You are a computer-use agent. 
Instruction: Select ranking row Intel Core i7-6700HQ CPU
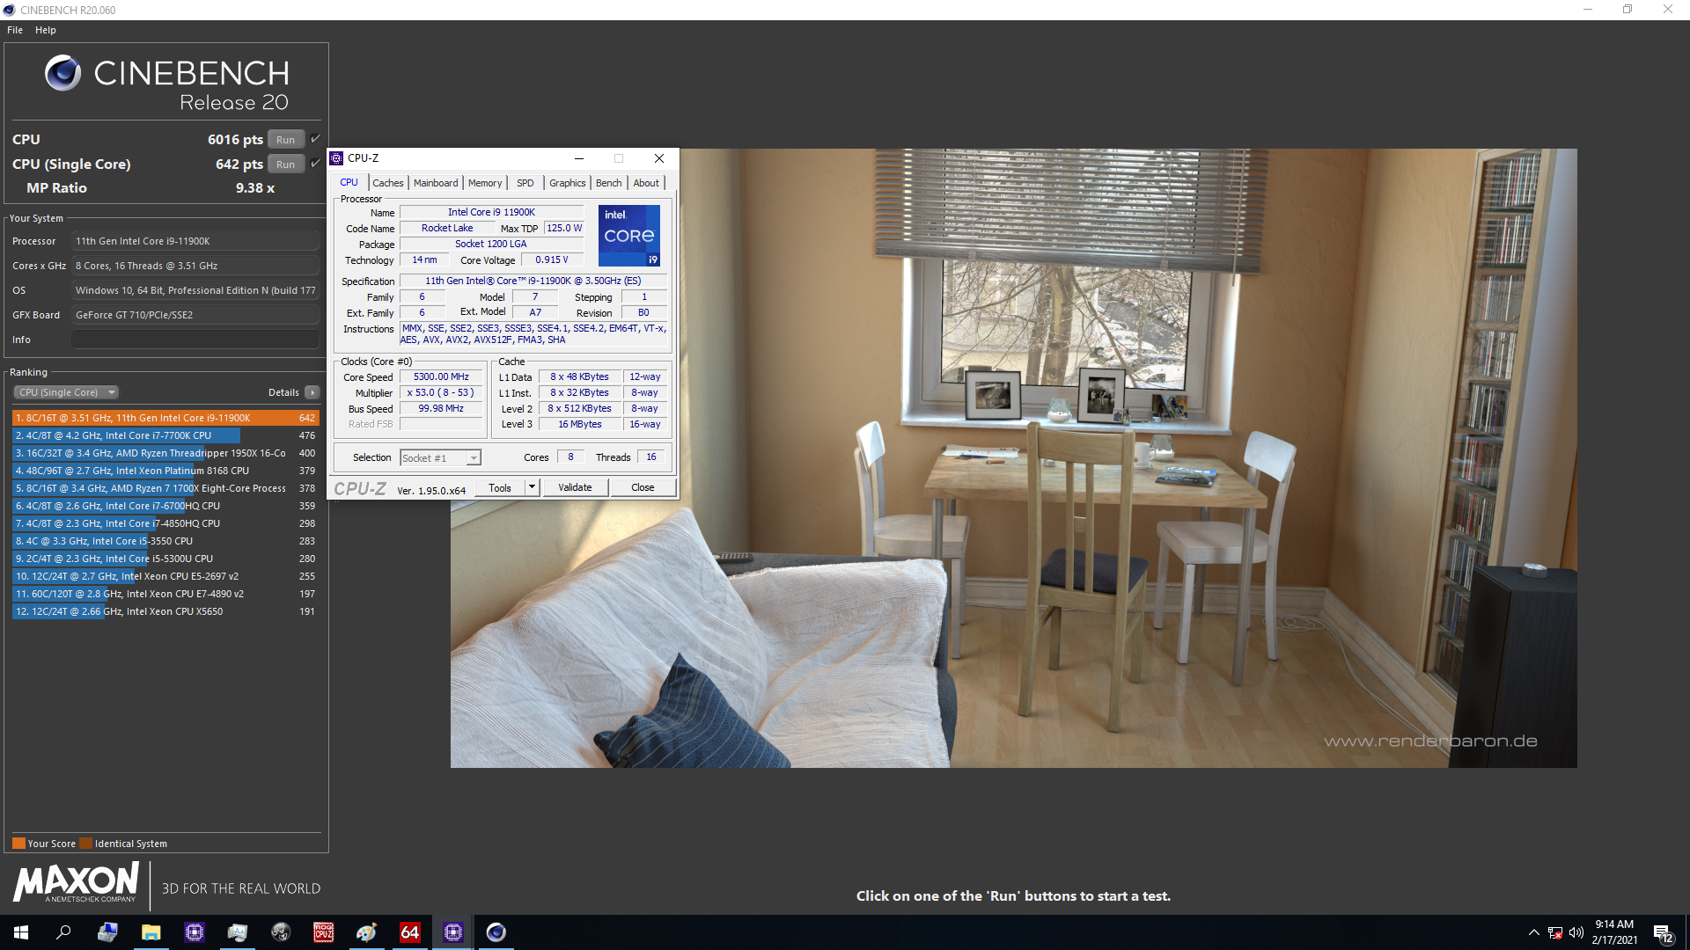pyautogui.click(x=165, y=506)
